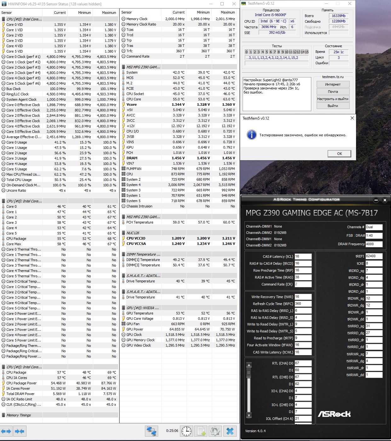Click the fan icon beside PUMPFAN sensor
The image size is (391, 441).
coord(124,169)
